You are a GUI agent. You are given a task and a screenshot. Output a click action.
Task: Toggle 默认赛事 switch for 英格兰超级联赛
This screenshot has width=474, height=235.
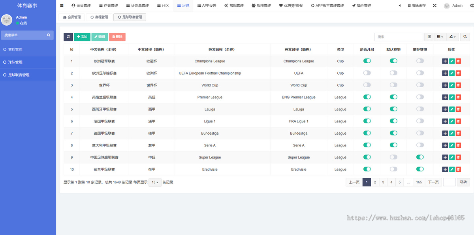point(393,97)
